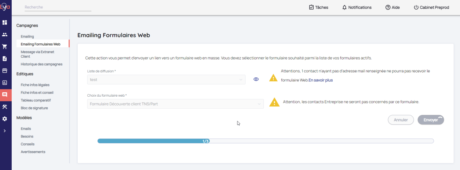Open the contacts people icon in sidebar
This screenshot has height=170, width=460.
pos(5,35)
